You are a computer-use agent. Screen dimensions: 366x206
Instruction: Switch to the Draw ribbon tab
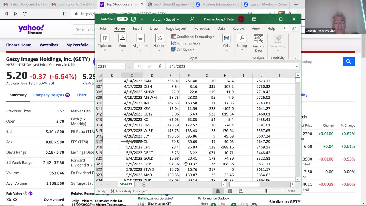coord(154,28)
